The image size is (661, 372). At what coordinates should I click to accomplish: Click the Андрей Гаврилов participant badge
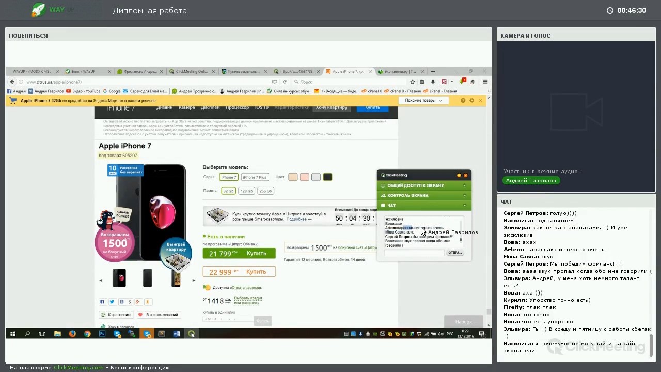pyautogui.click(x=531, y=181)
